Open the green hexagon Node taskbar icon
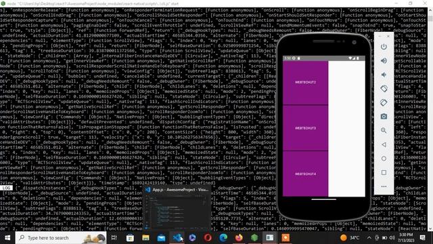433x244 pixels. [254, 238]
